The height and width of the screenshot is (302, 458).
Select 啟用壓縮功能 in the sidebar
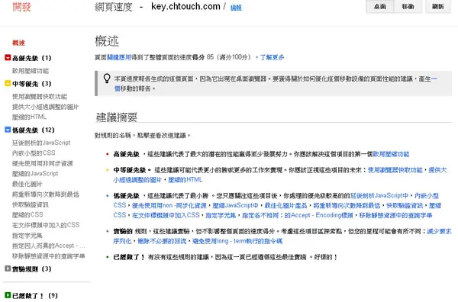coord(31,71)
